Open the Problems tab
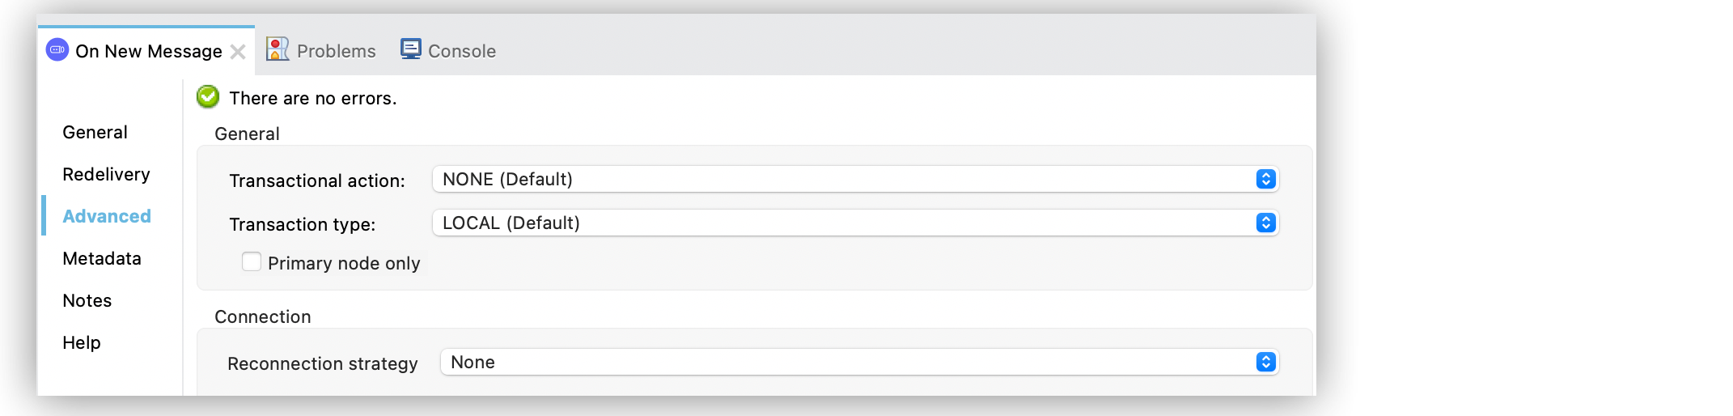Screen dimensions: 1733x416 336,51
